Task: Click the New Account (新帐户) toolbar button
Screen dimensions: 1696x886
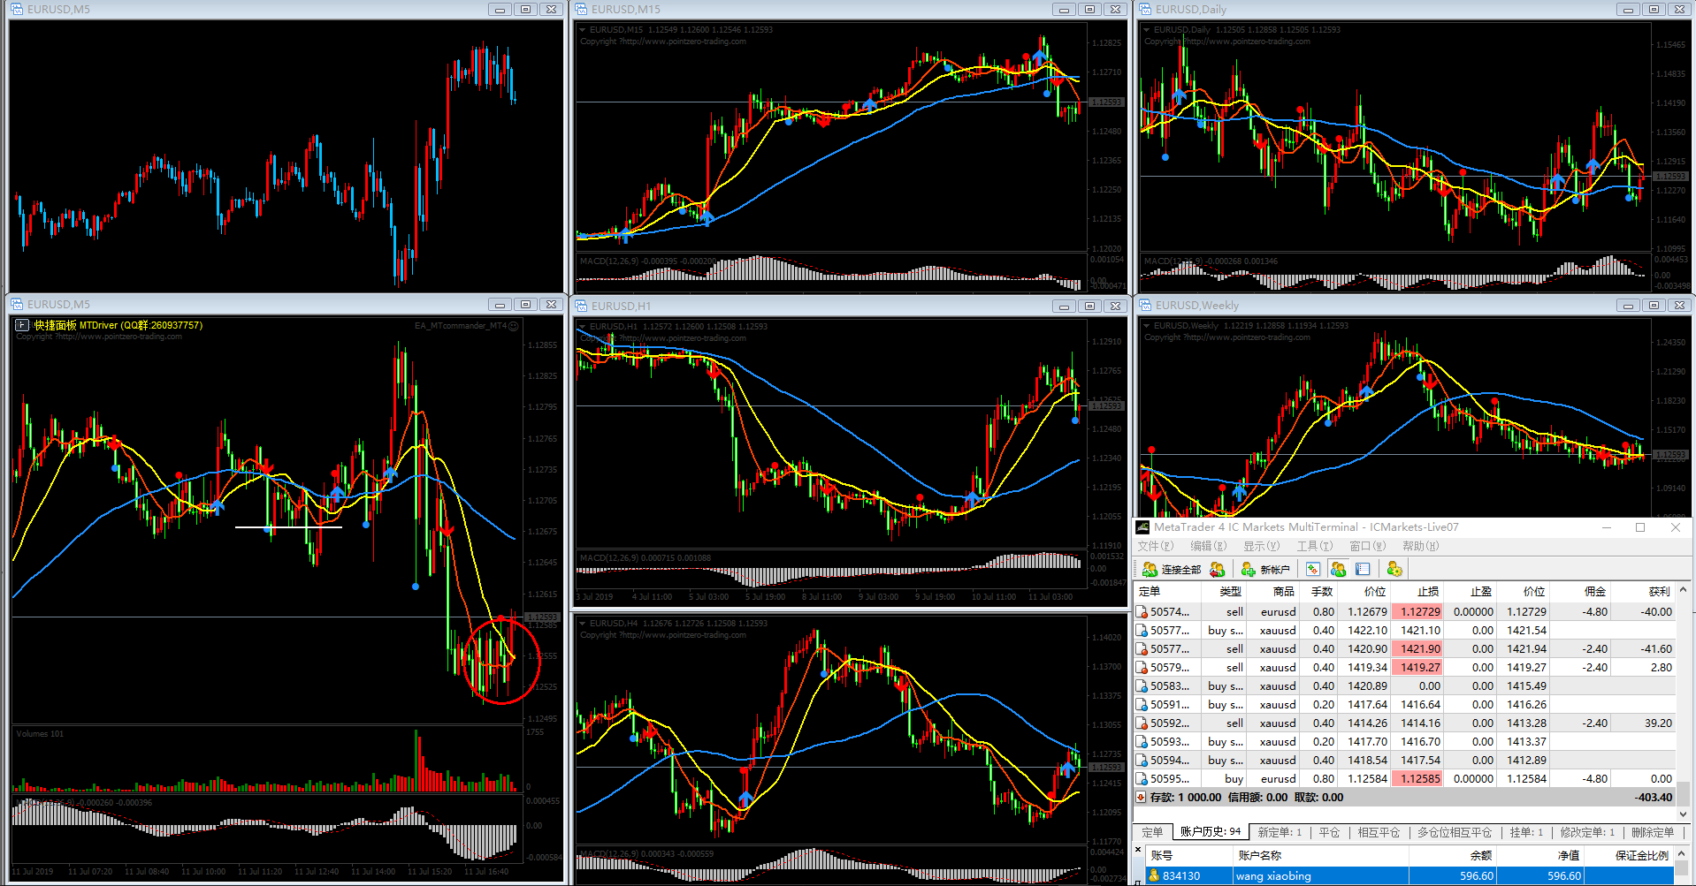Action: 1265,570
